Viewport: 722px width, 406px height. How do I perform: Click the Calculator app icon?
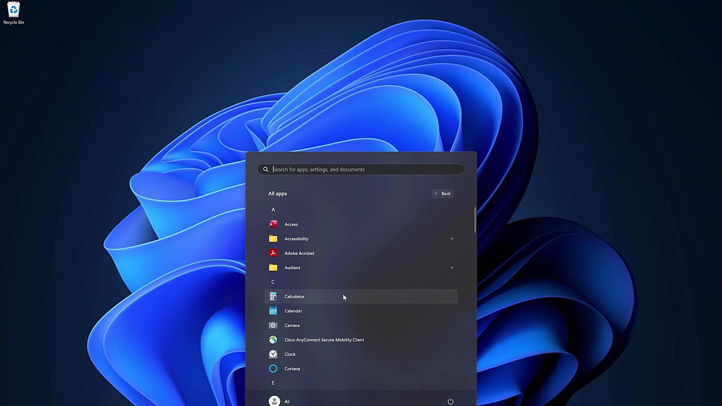click(273, 297)
